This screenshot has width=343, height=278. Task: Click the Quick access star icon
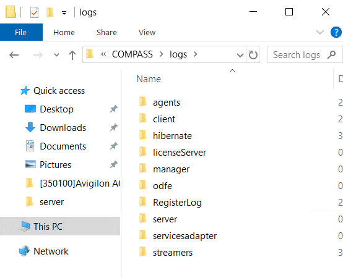(x=25, y=90)
